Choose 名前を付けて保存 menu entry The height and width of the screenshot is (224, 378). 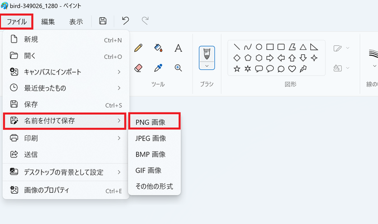[x=64, y=120]
